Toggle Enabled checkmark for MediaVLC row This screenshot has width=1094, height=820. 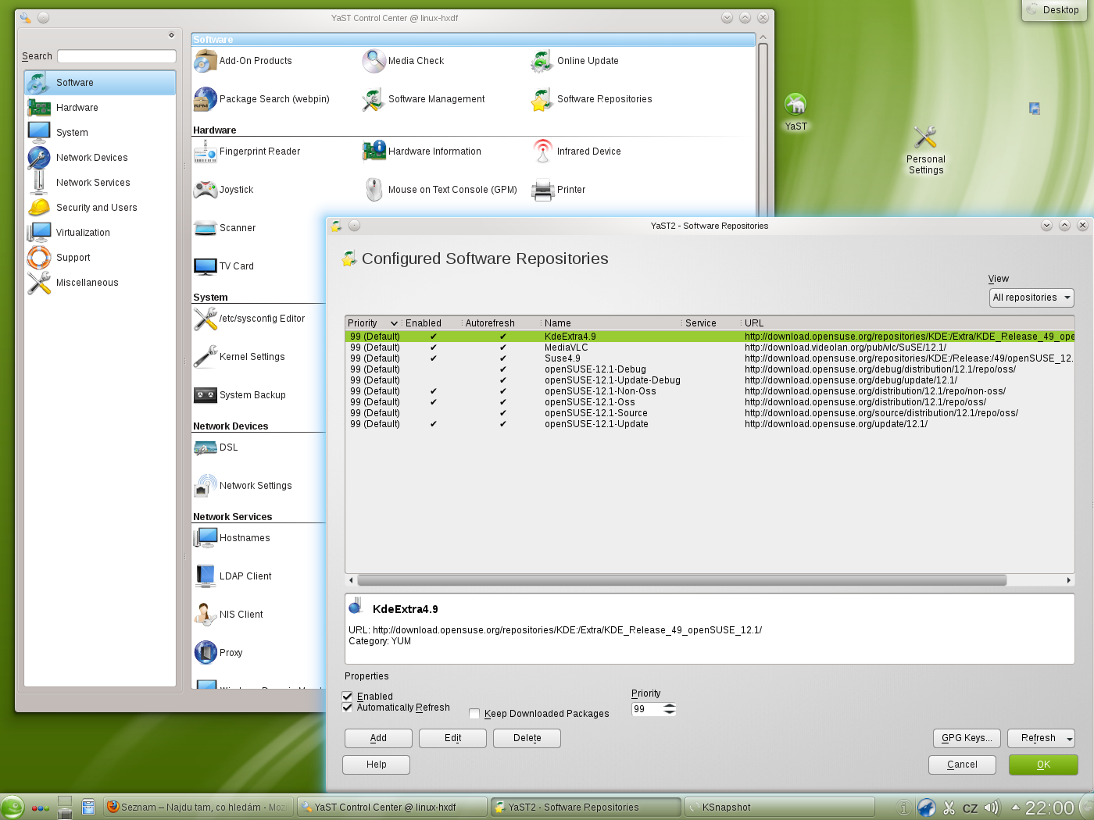pos(434,348)
